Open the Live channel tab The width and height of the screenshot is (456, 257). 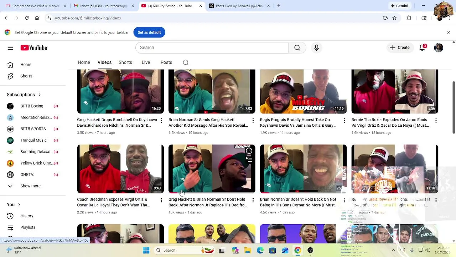pyautogui.click(x=146, y=62)
